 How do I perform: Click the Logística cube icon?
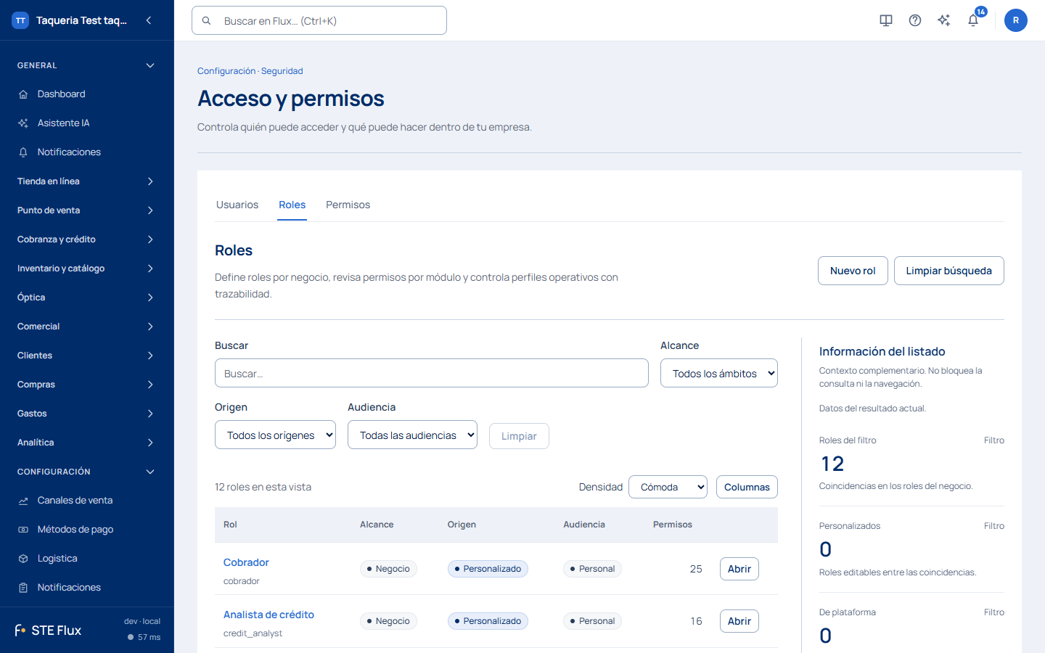point(23,559)
